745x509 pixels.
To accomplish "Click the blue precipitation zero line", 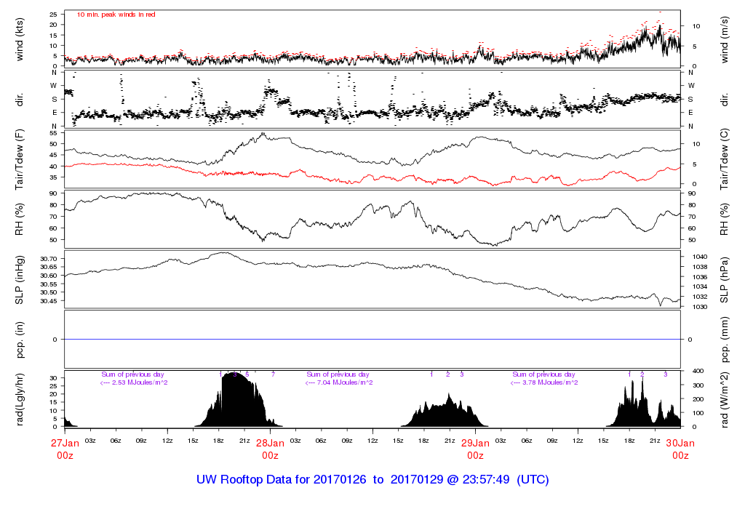I will coord(372,340).
